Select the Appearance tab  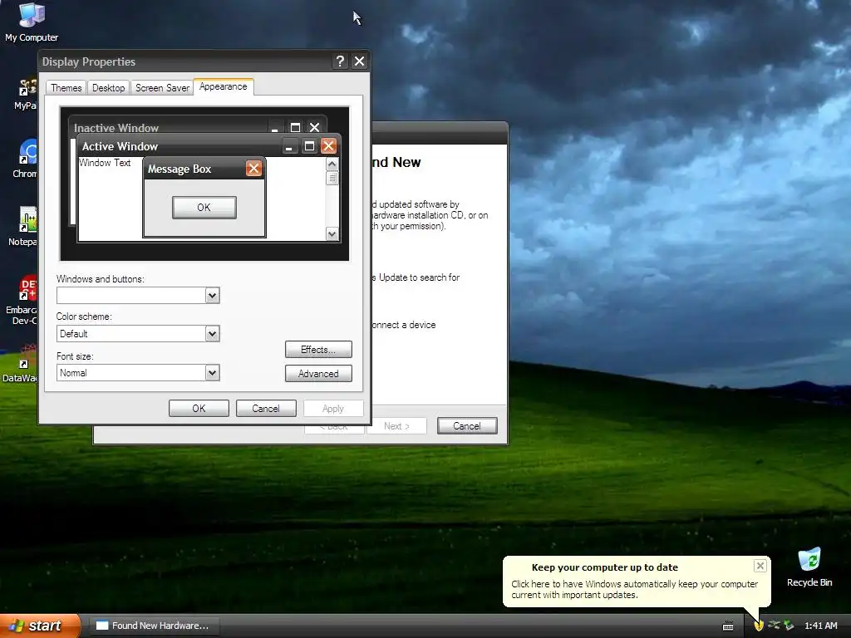223,86
